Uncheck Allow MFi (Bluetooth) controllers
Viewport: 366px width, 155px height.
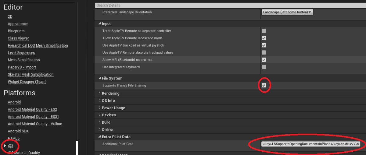tap(264, 60)
